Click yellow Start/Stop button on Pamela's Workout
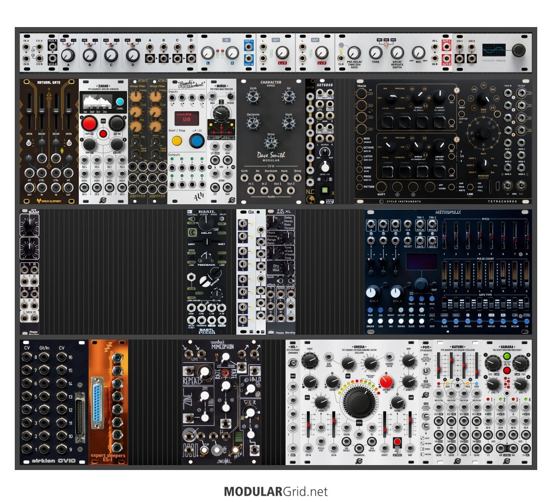The image size is (552, 502). click(x=177, y=141)
